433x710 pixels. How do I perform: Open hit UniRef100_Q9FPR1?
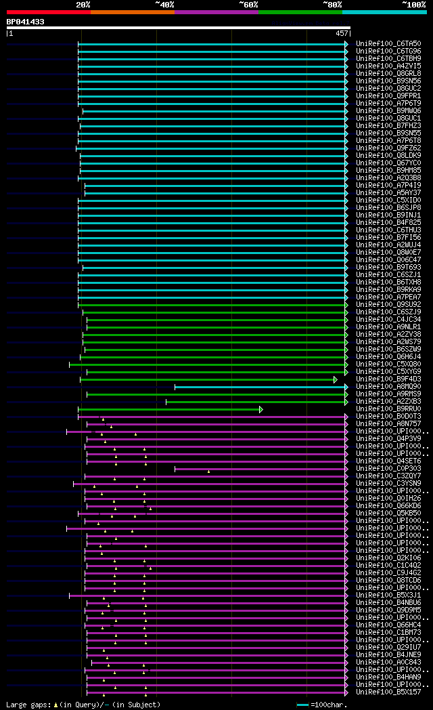[x=388, y=96]
